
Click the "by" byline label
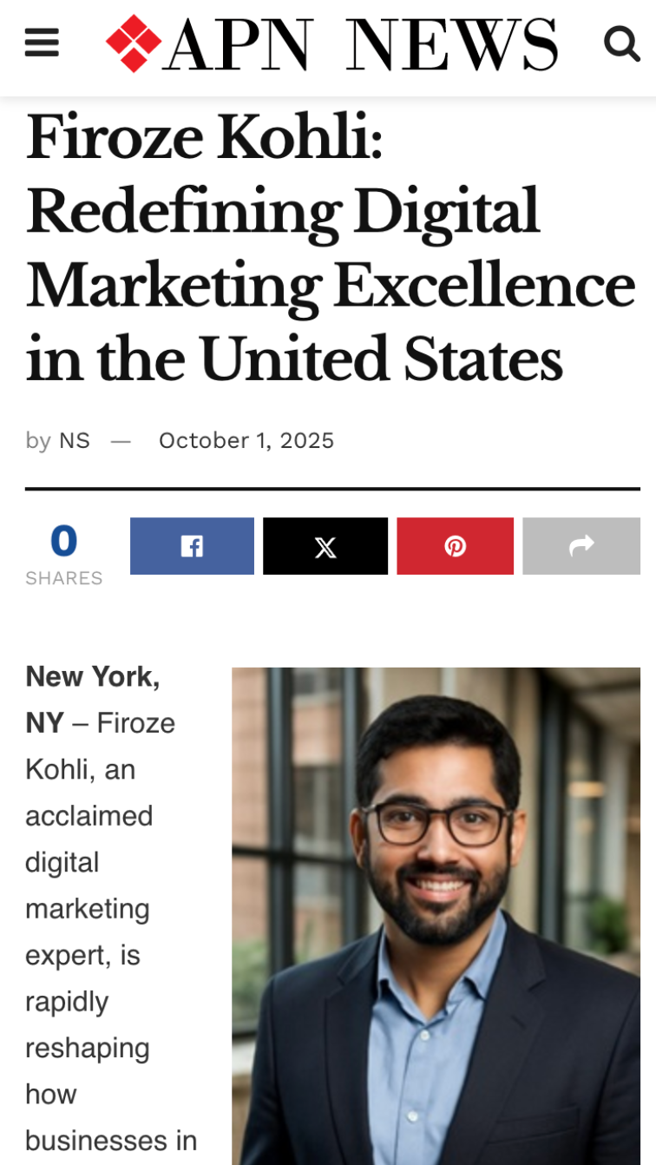[x=38, y=441]
